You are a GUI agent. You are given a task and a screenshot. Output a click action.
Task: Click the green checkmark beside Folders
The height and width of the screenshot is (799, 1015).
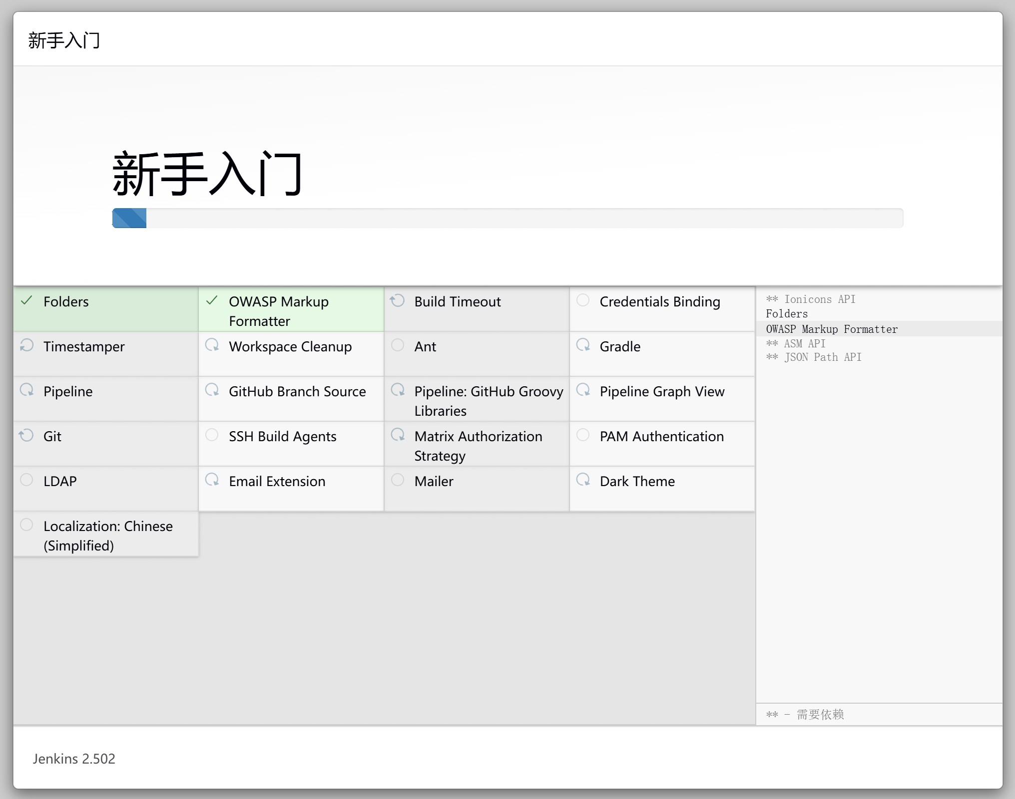point(26,300)
